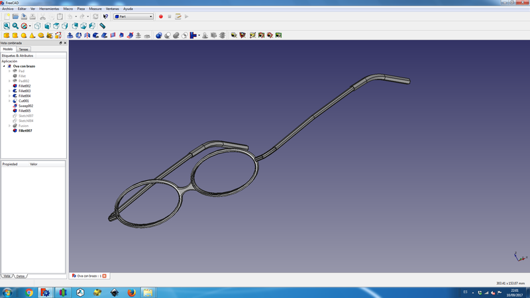The height and width of the screenshot is (298, 530).
Task: Collapse the 'Ova con brazo' document node
Action: [4, 66]
